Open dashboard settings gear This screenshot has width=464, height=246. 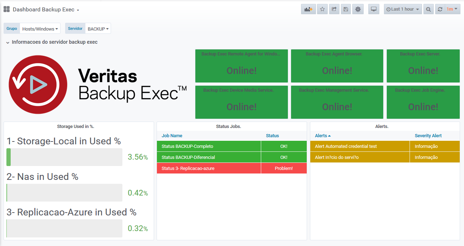tap(358, 9)
